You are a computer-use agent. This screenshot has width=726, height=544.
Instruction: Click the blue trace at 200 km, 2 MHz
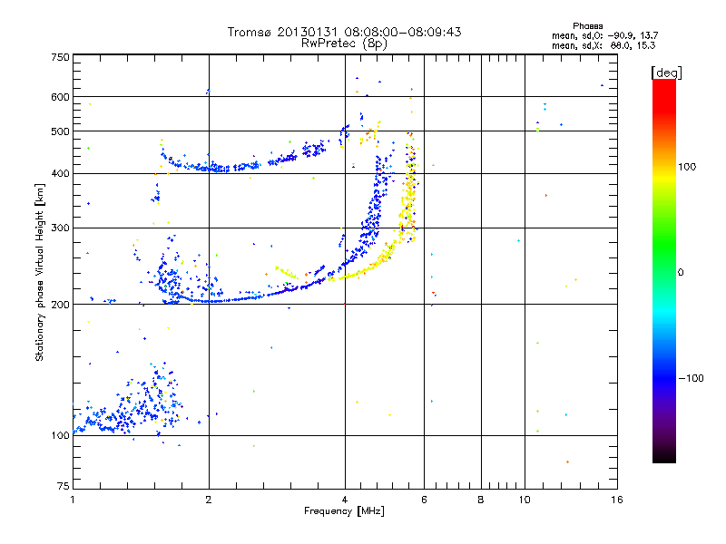(210, 301)
